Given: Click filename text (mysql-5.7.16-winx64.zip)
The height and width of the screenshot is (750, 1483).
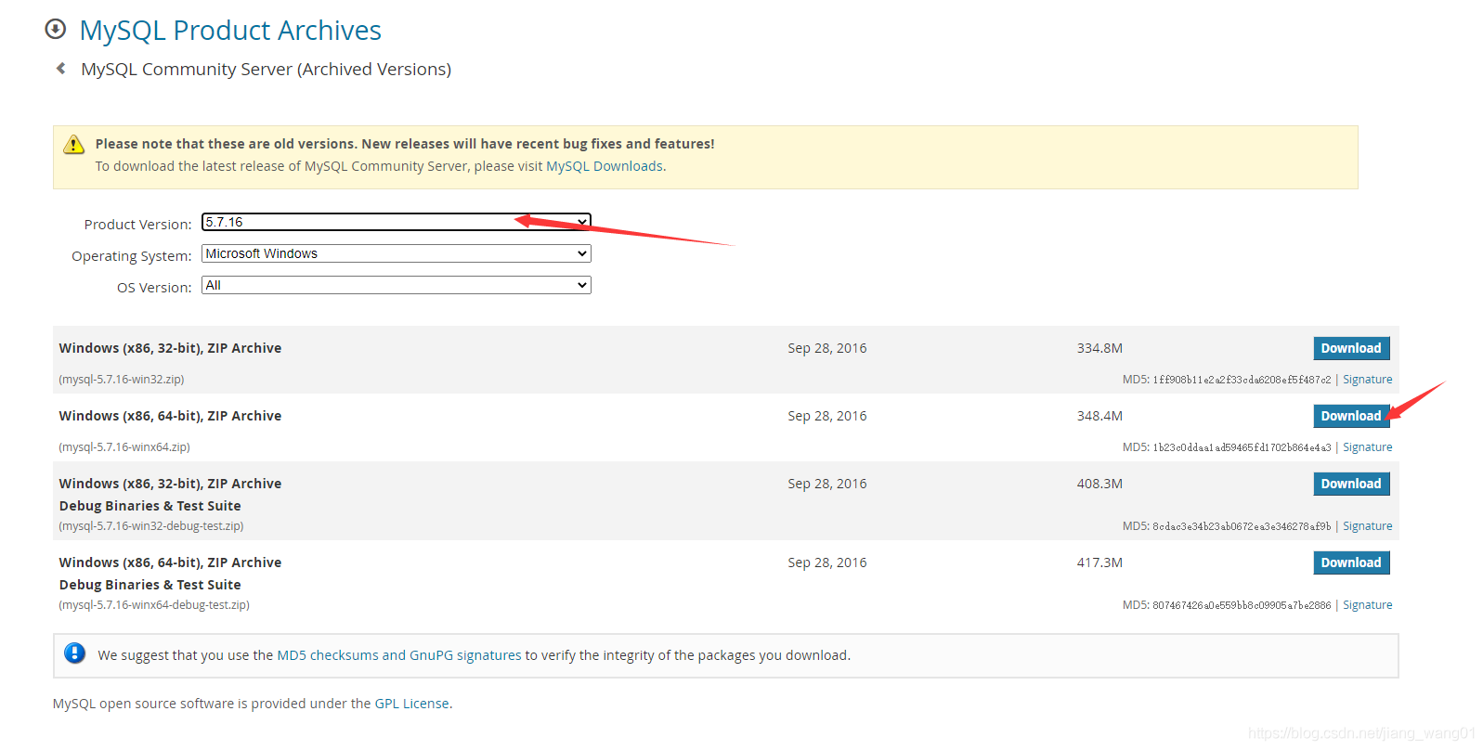Looking at the screenshot, I should point(124,447).
